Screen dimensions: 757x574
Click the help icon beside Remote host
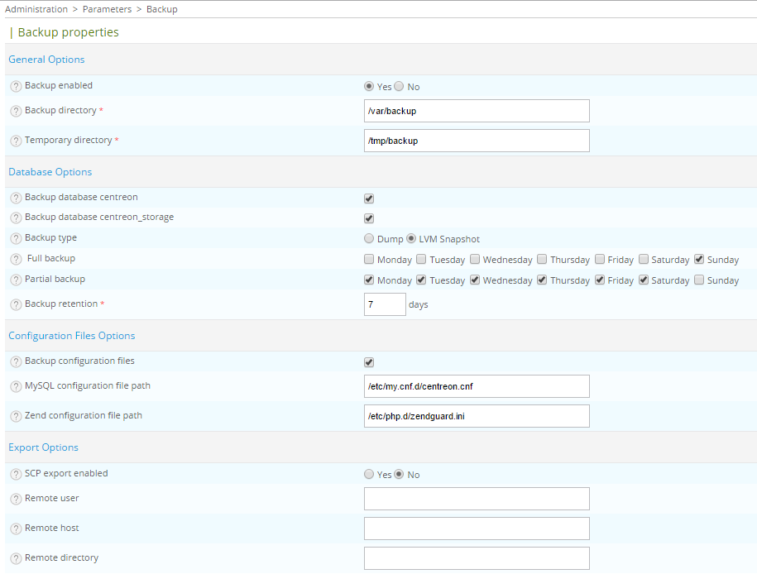[x=16, y=528]
